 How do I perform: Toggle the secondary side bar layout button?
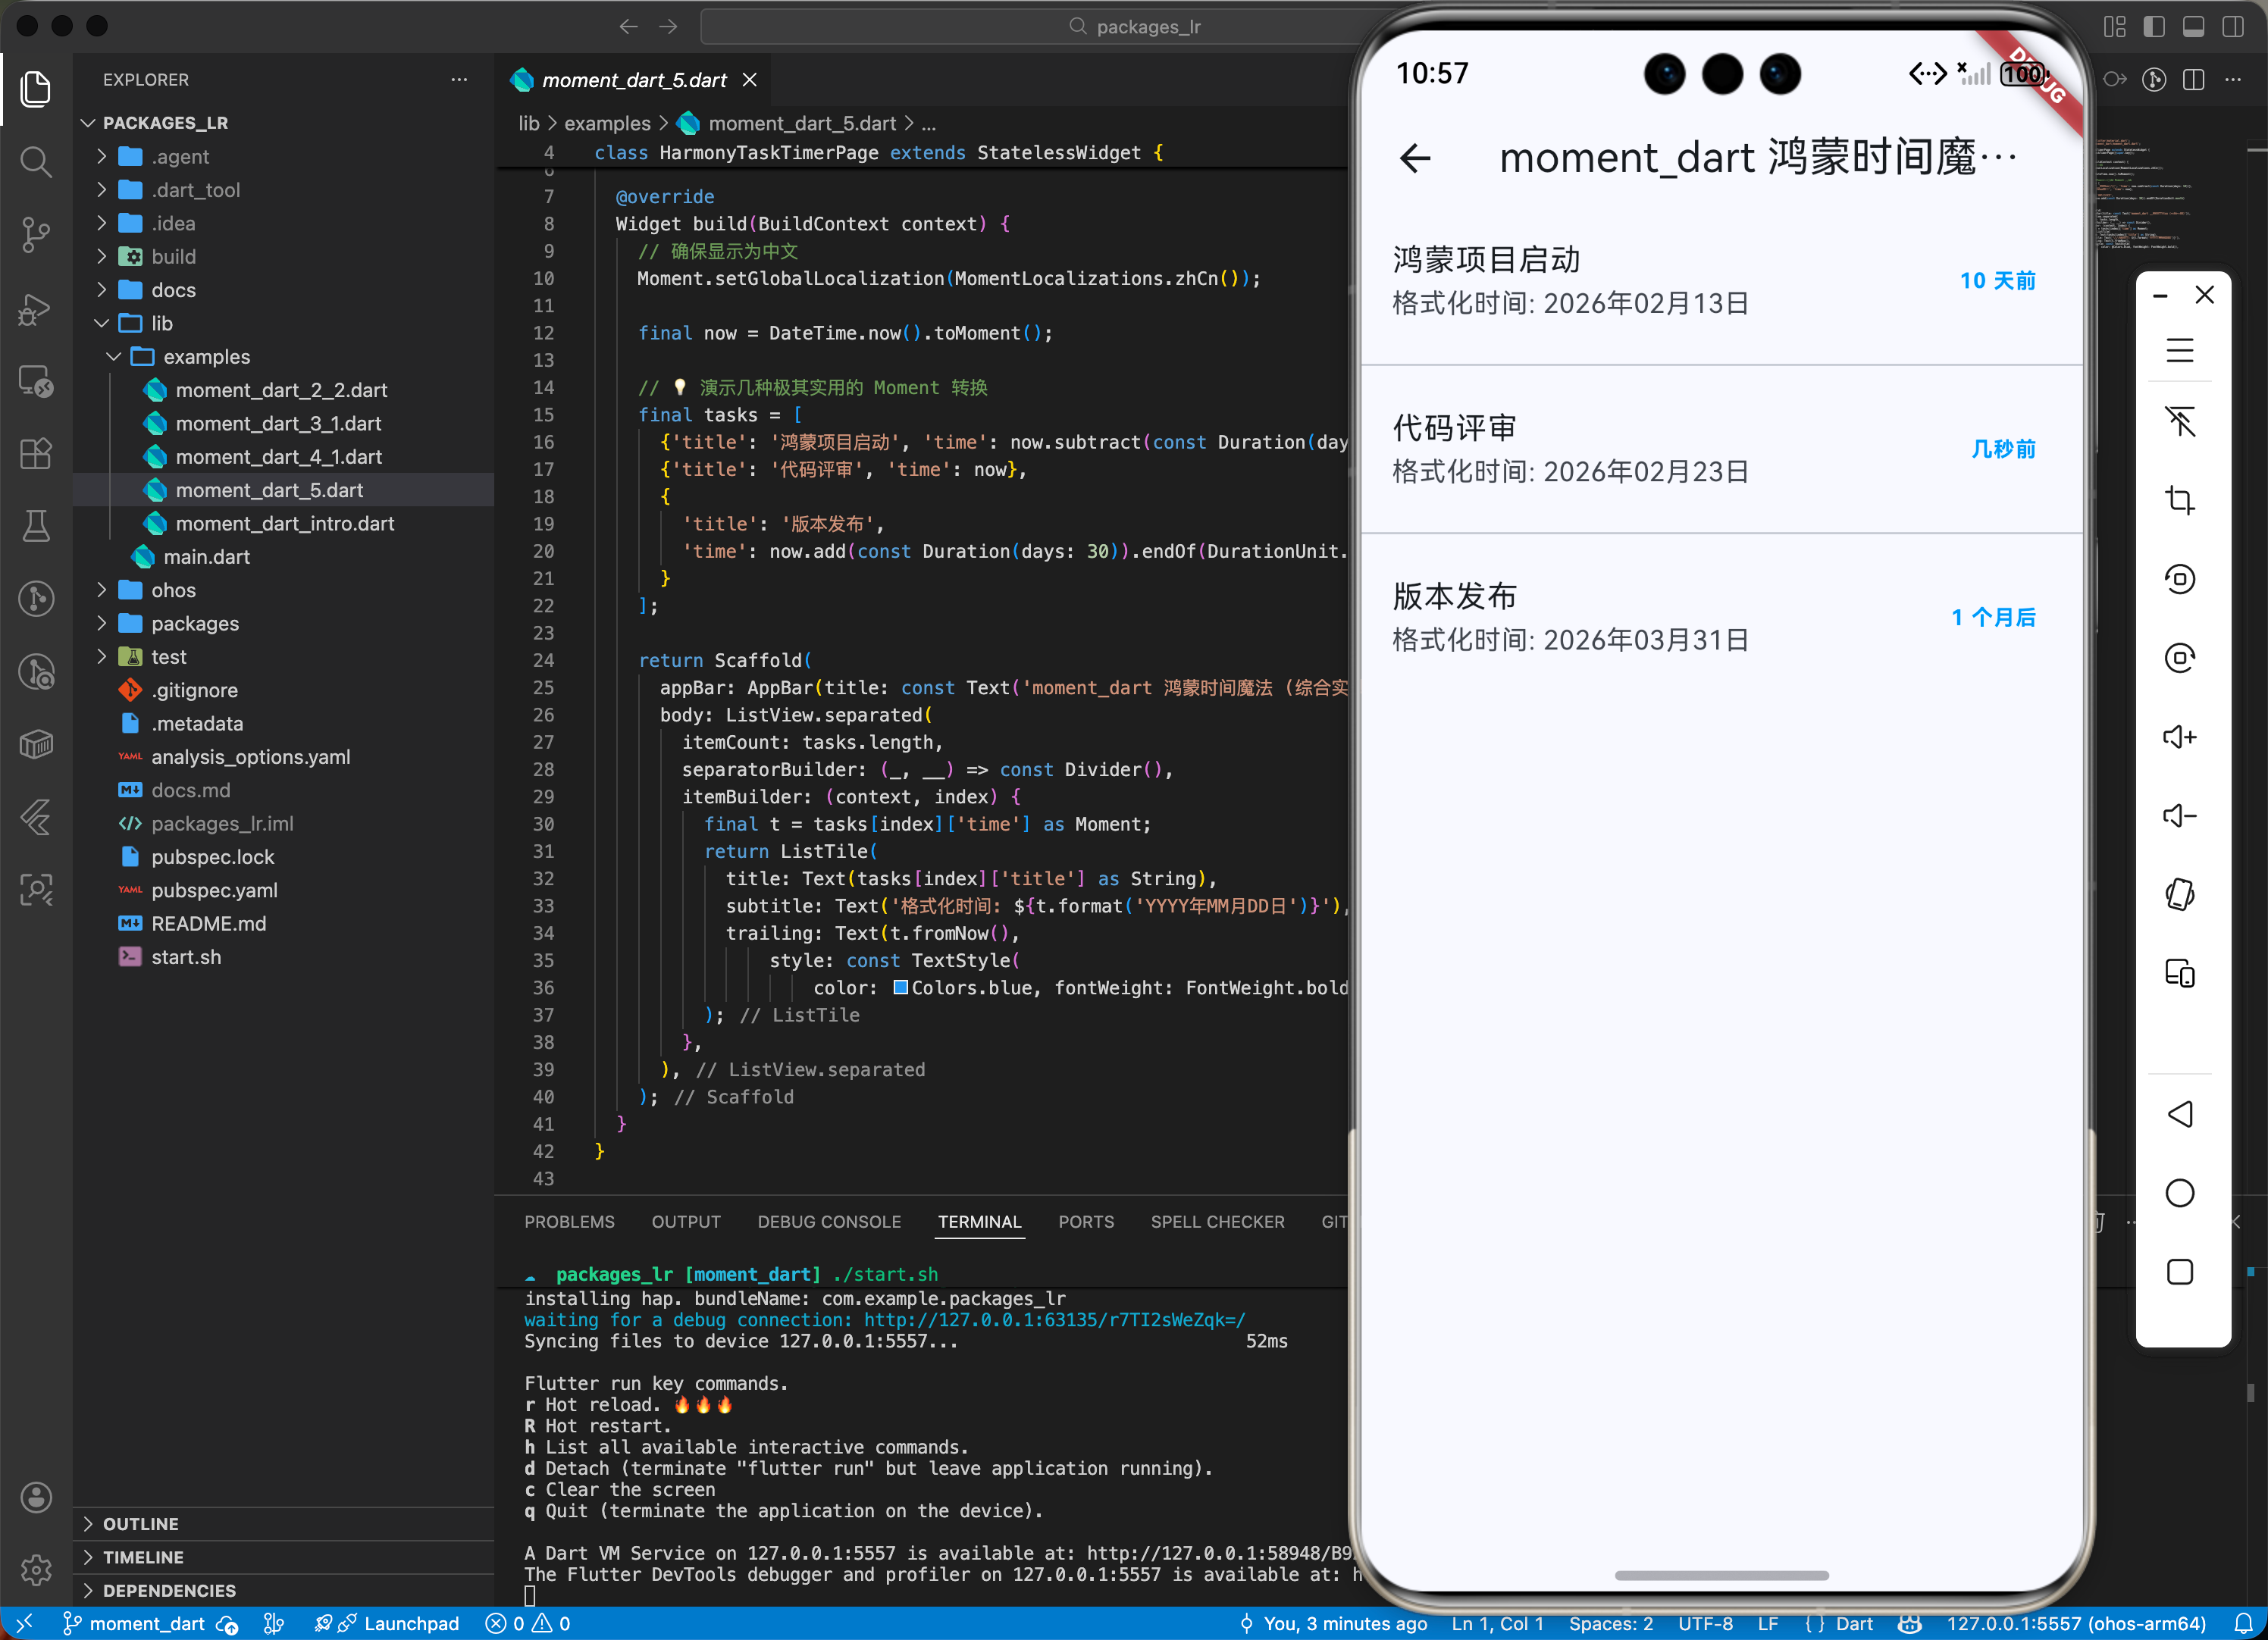2232,27
